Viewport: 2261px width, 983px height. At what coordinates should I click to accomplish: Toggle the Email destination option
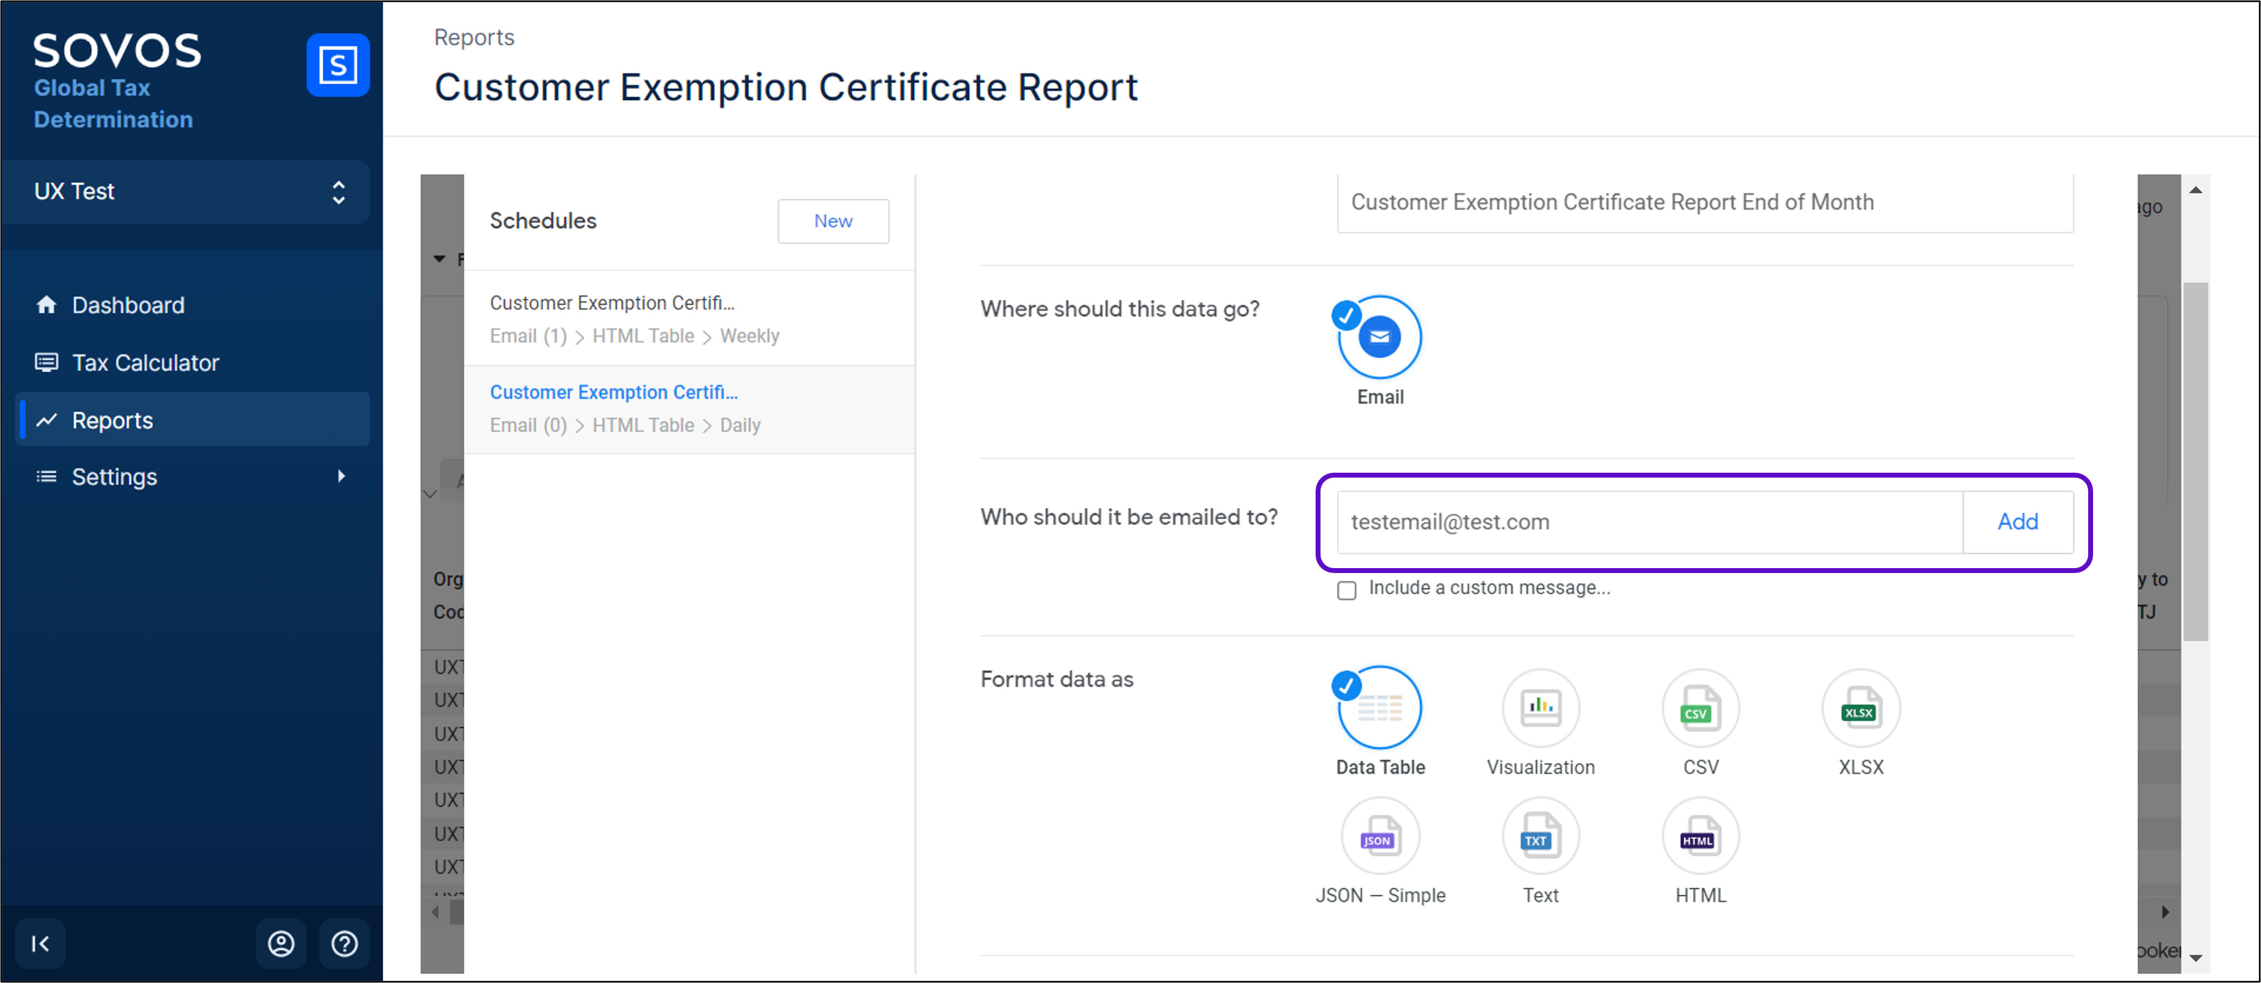click(x=1380, y=338)
